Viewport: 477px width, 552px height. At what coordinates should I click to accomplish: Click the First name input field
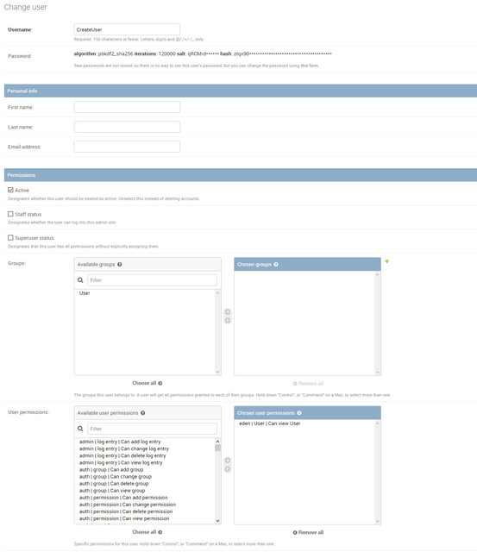(x=127, y=107)
